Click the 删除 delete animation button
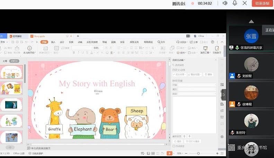 [208, 74]
